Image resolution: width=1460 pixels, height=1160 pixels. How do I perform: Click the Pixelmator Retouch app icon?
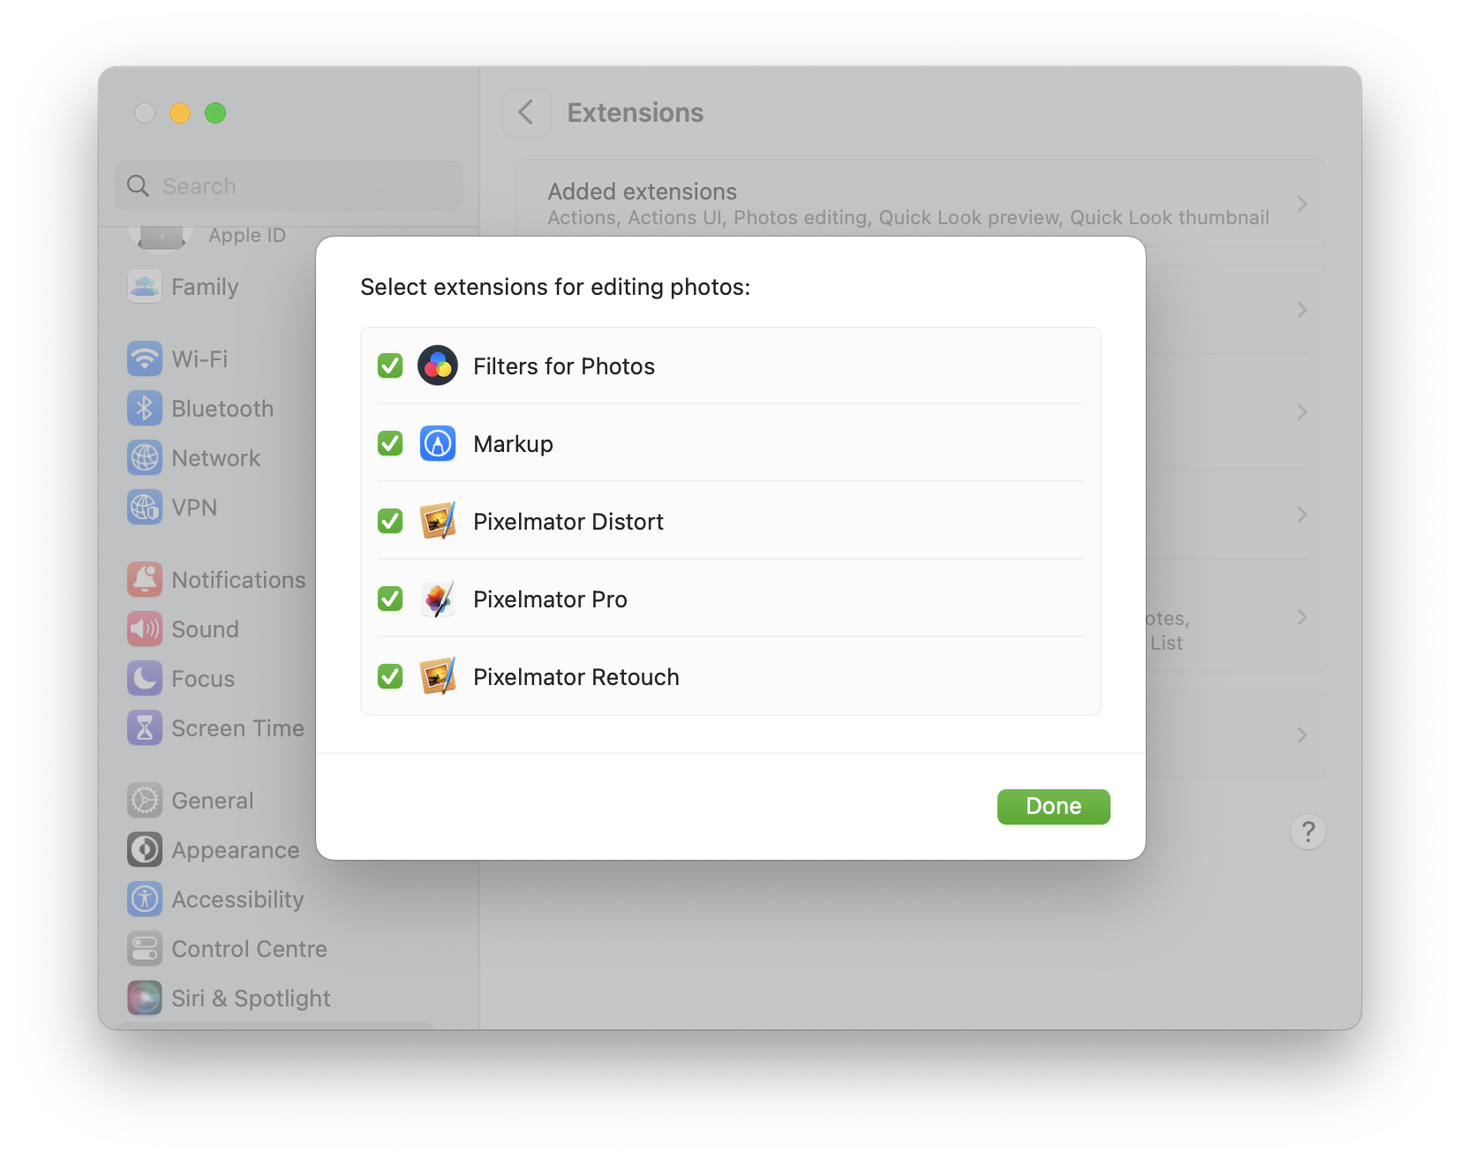pyautogui.click(x=438, y=676)
